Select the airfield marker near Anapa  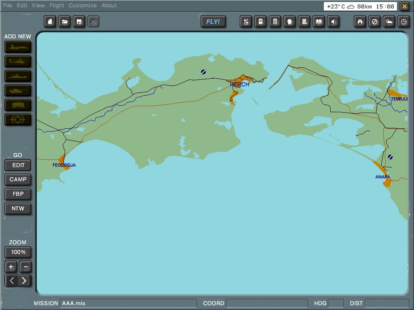point(390,157)
